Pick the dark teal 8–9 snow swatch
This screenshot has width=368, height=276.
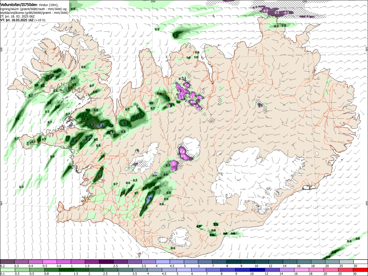pos(233,262)
